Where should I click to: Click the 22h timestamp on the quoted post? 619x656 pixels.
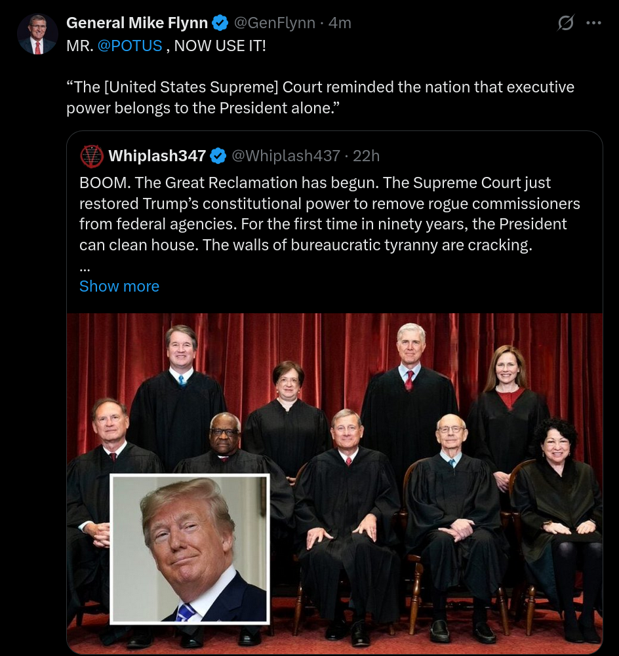pyautogui.click(x=366, y=155)
